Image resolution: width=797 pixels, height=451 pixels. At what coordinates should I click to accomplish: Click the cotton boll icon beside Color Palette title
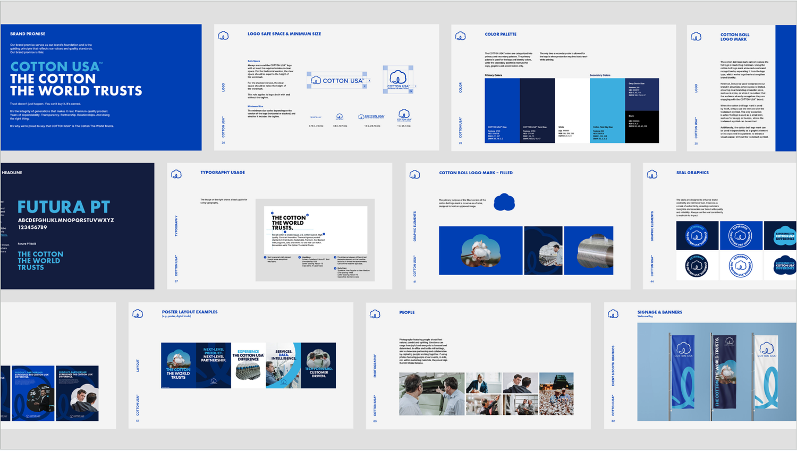pyautogui.click(x=460, y=36)
